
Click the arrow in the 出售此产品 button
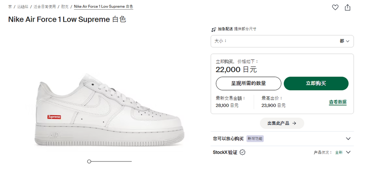tap(294, 124)
